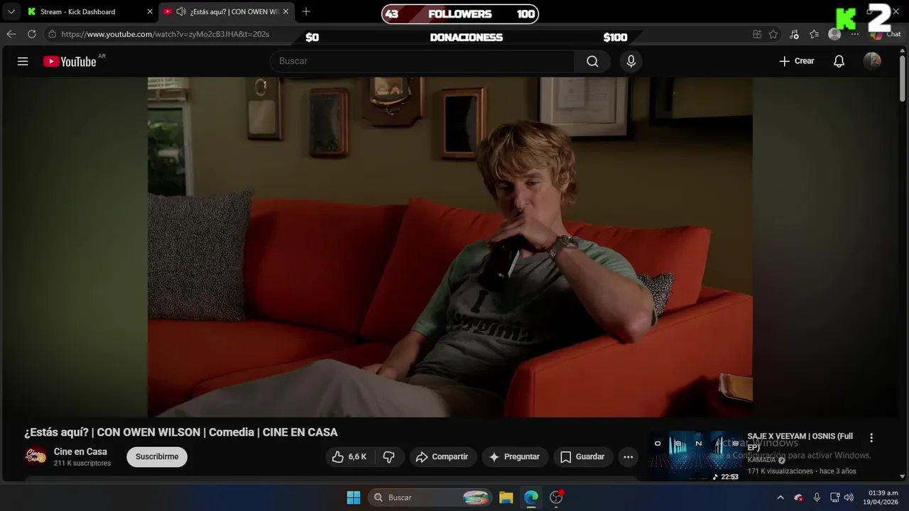Go back with browser back arrow
Image resolution: width=909 pixels, height=511 pixels.
click(11, 34)
